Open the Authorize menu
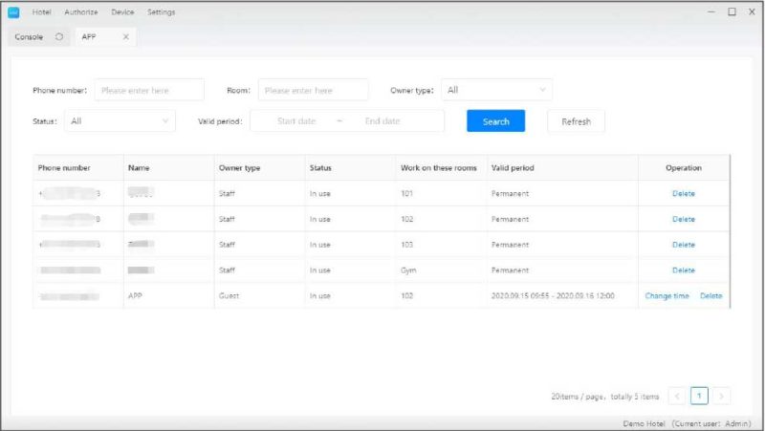Viewport: 765px width, 431px height. pyautogui.click(x=81, y=12)
